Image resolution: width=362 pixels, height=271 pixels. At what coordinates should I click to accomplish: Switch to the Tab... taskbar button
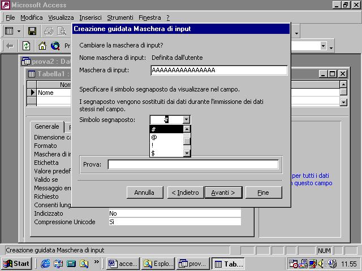click(x=228, y=264)
